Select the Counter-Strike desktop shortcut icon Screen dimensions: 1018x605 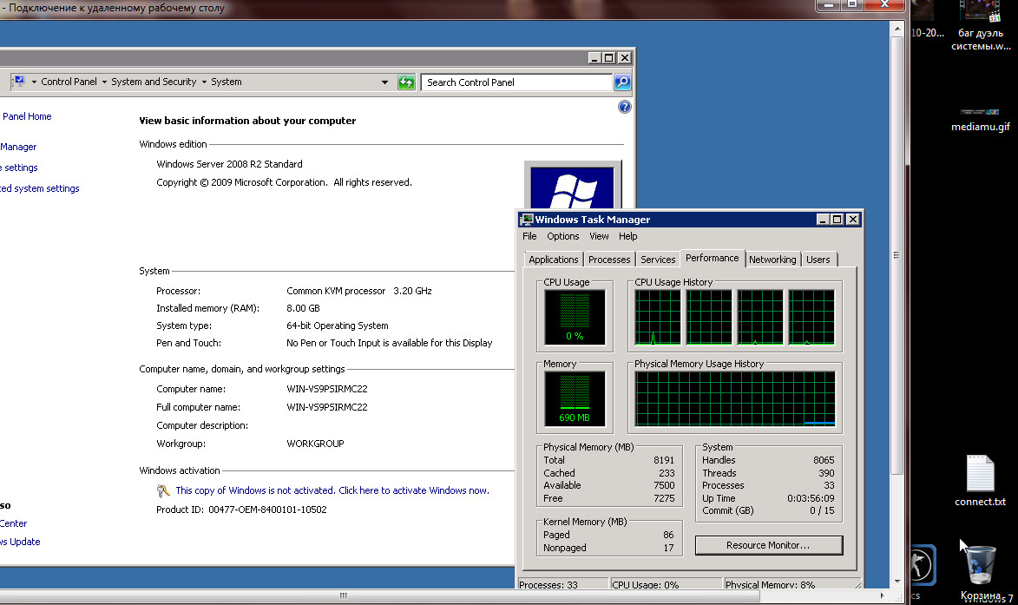tap(922, 565)
